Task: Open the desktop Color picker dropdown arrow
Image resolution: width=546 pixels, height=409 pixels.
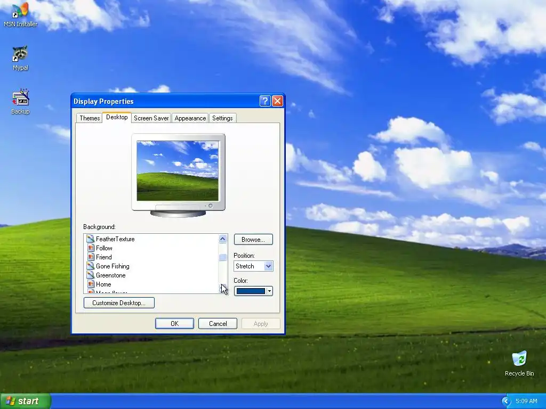Action: [269, 291]
